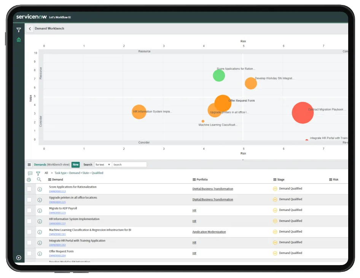Open the Portfolio column options menu
The image size is (360, 278).
pyautogui.click(x=194, y=180)
